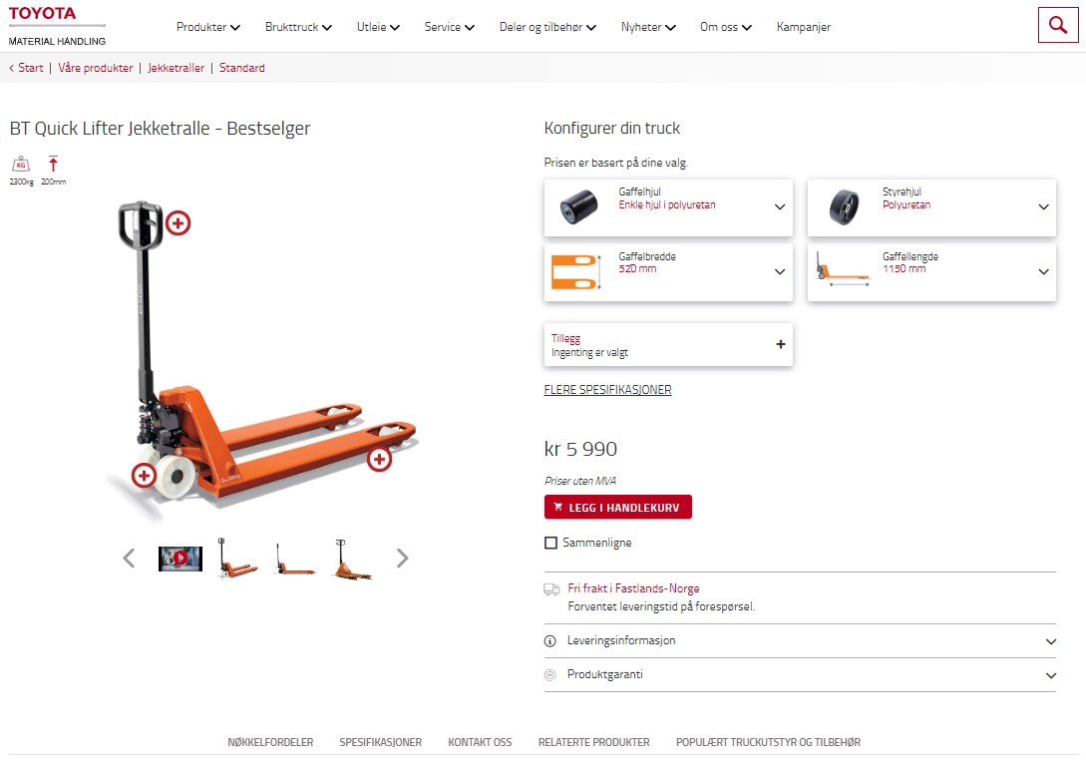Screen dimensions: 1086x763
Task: Open the Styrehjul Polyuretan dropdown
Action: 931,207
